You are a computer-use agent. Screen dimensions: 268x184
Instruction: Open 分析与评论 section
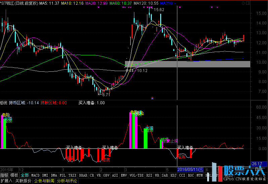tap(67, 181)
